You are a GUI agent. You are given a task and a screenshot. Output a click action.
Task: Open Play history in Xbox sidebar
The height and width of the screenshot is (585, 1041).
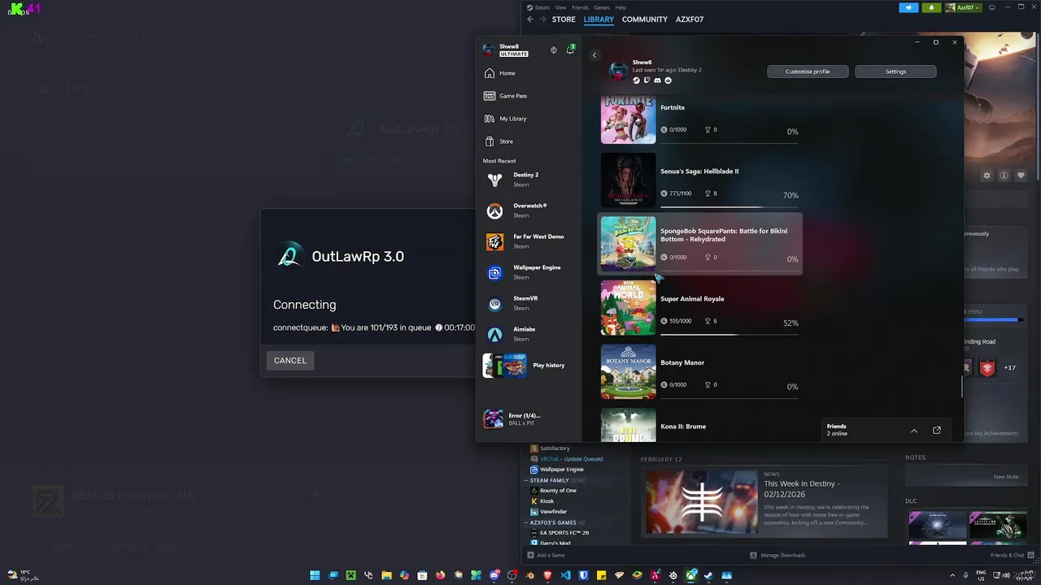coord(529,366)
